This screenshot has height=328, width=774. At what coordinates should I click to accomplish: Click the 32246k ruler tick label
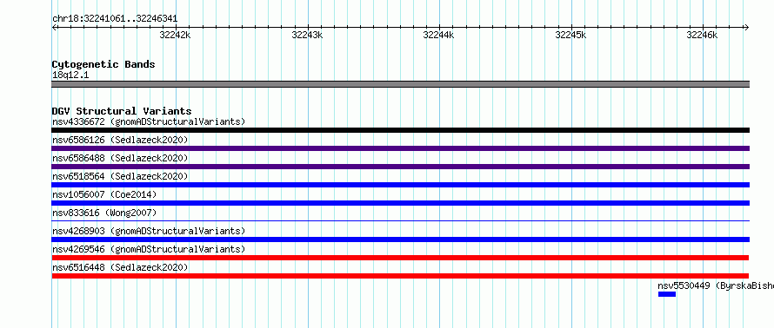pos(703,35)
